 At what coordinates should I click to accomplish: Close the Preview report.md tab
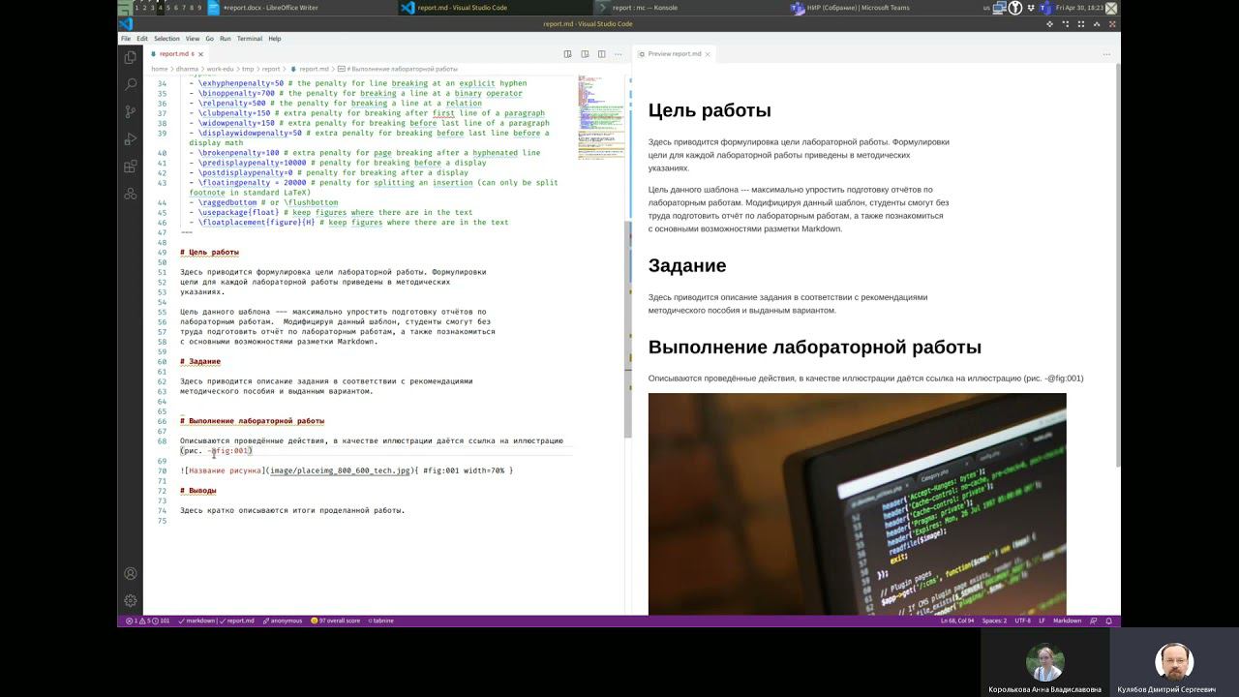point(708,54)
